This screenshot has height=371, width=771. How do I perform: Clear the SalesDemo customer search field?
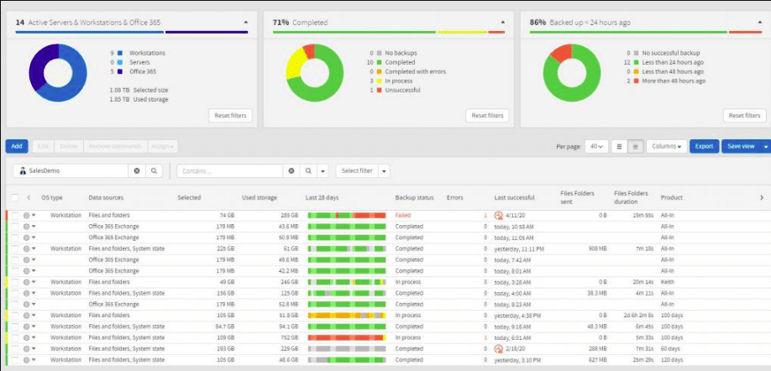tap(137, 171)
